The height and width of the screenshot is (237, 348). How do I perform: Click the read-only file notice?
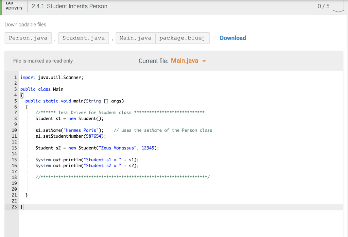(43, 61)
